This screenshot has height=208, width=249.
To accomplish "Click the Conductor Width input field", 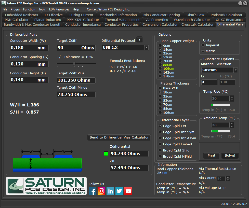I will (x=29, y=48).
